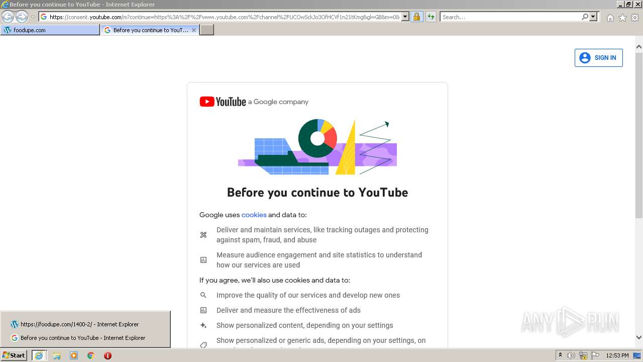Select the foodupe.com/1400-2 window preview entry
643x362 pixels.
coord(85,324)
